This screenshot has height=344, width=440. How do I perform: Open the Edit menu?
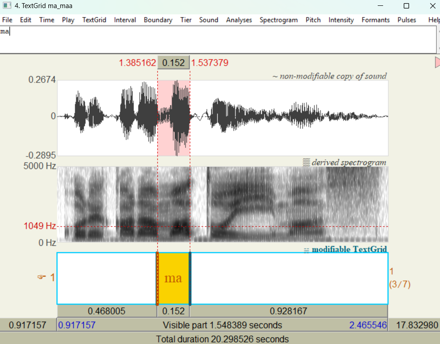tap(26, 20)
